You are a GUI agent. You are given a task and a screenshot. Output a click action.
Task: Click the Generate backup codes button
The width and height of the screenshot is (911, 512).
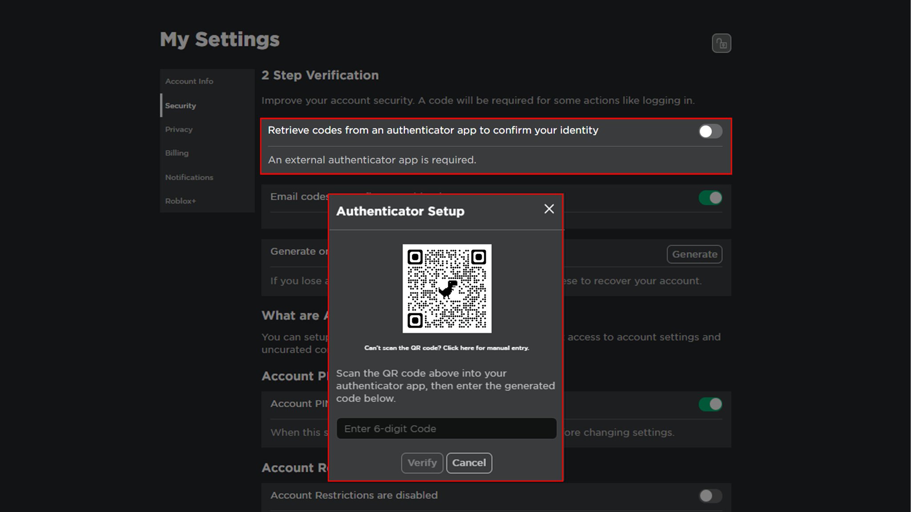pyautogui.click(x=694, y=254)
